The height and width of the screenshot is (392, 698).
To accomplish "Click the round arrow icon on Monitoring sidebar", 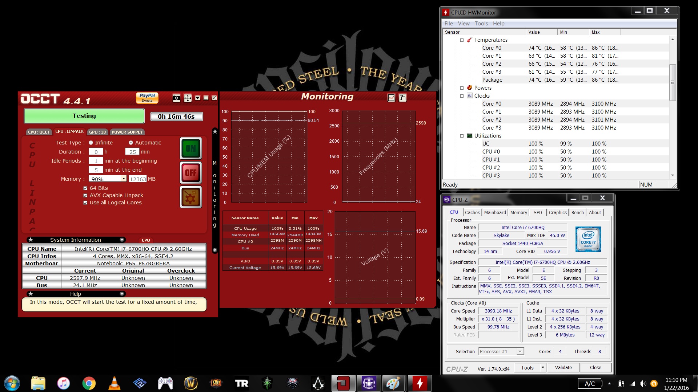I will 215,250.
